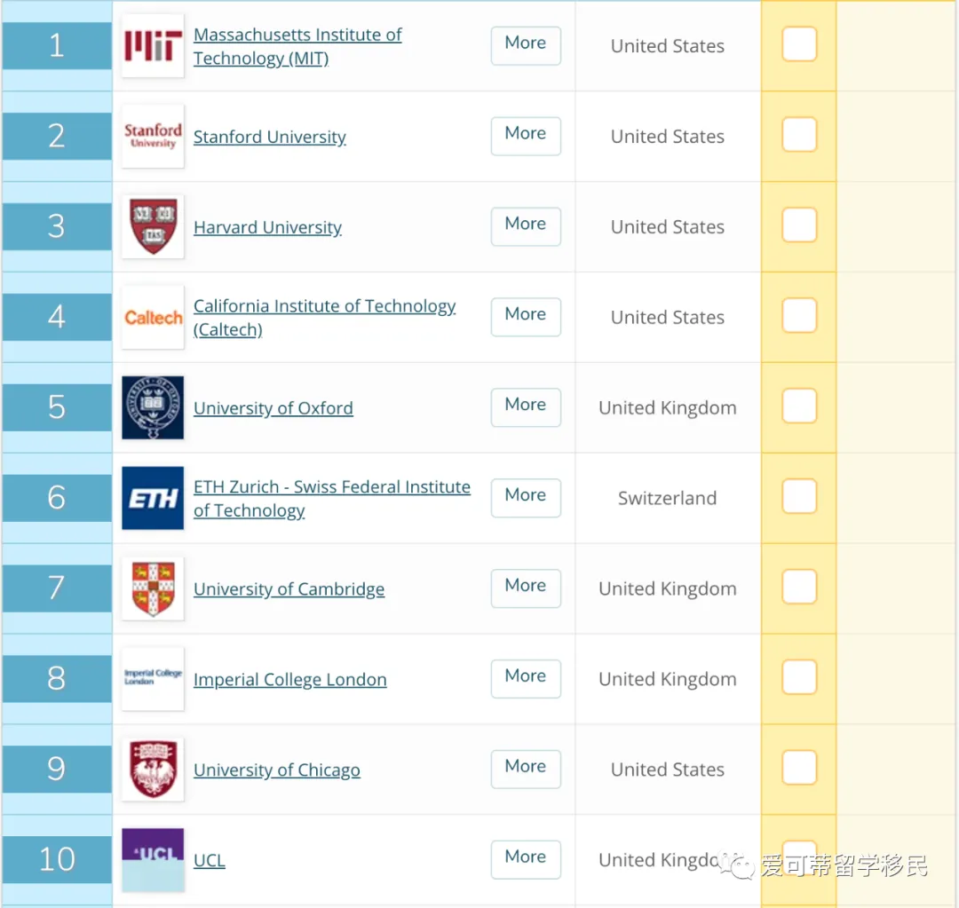Click the ETH Zurich logo
The image size is (959, 908).
click(x=153, y=498)
